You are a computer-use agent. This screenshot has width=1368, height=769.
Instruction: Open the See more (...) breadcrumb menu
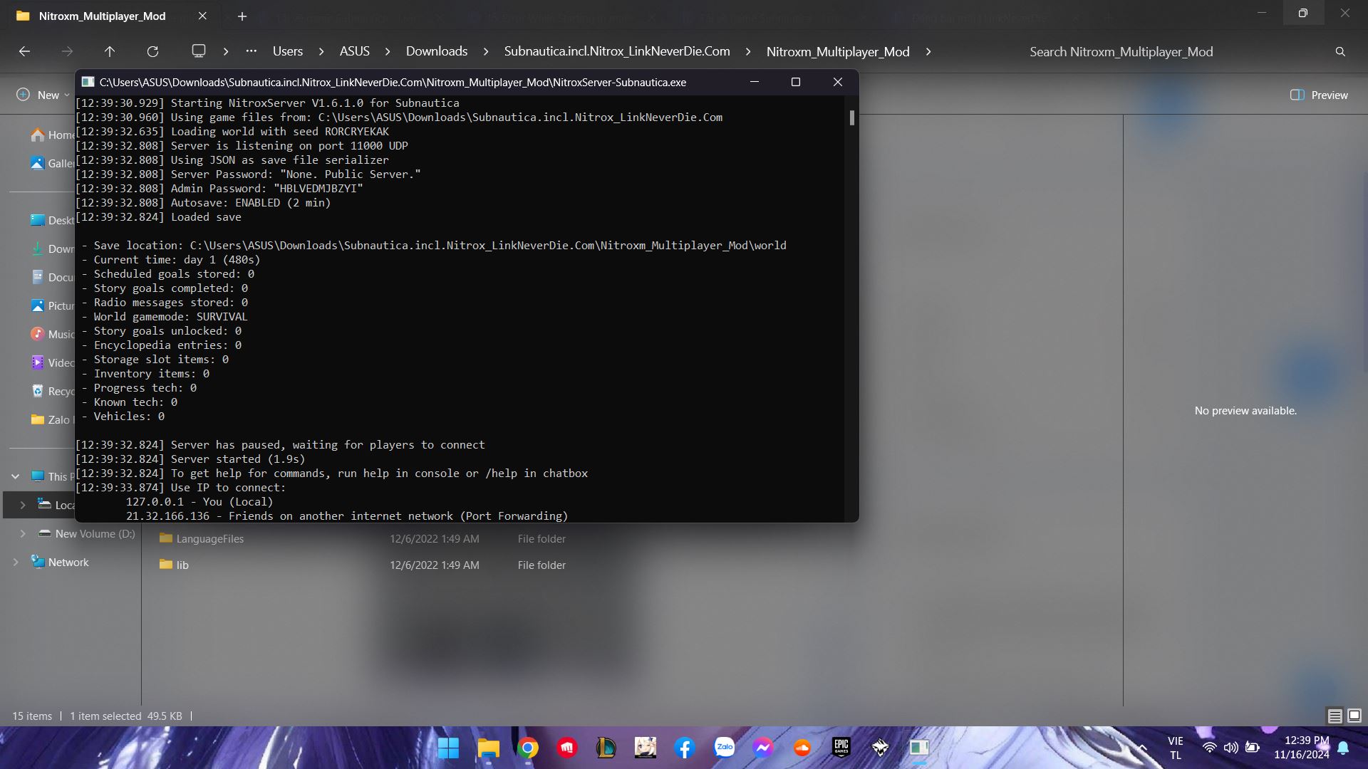(251, 51)
